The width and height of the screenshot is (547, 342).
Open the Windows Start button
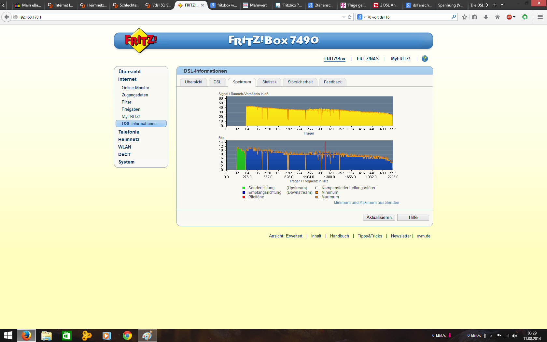coord(8,335)
